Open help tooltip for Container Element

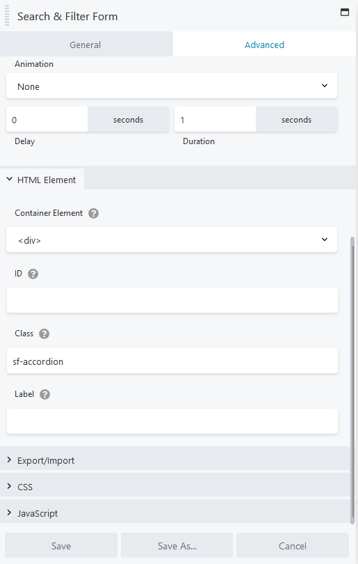93,213
